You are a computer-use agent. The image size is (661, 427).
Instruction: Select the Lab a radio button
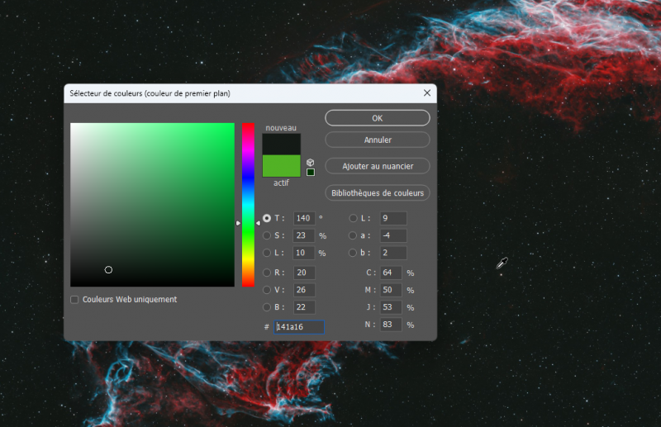tap(353, 235)
